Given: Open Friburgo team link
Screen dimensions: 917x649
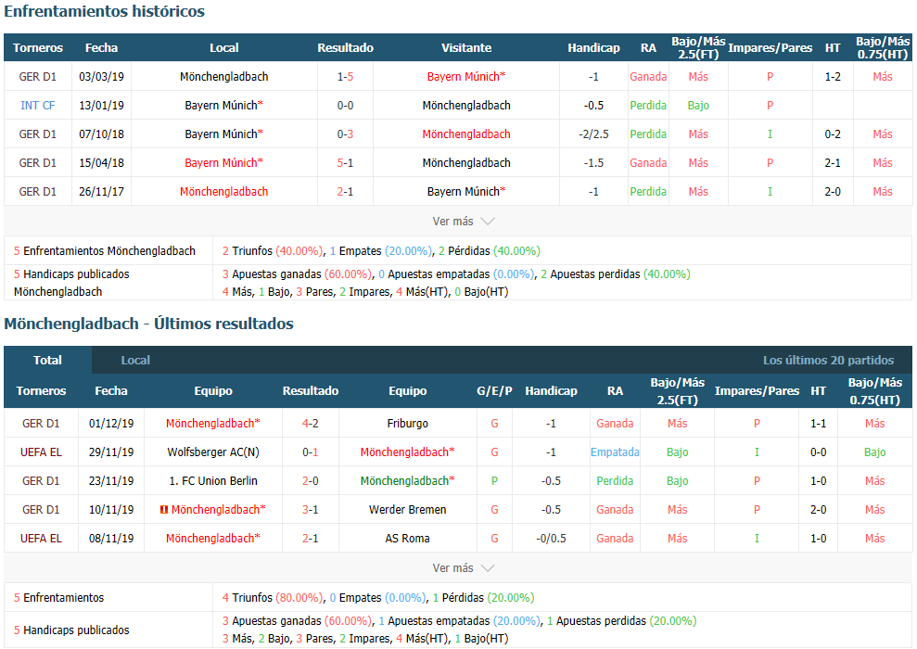Looking at the screenshot, I should (408, 424).
